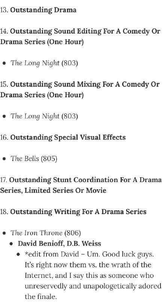Click the 'Outstanding Drama' heading
The width and height of the screenshot is (165, 308).
click(43, 10)
